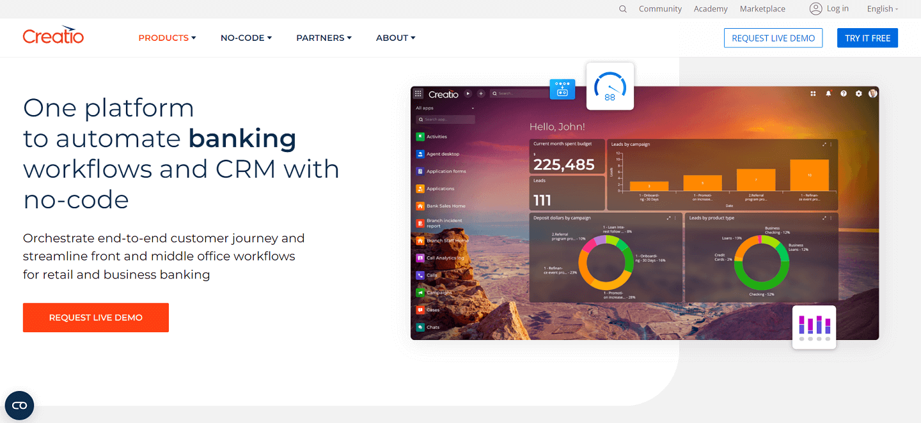
Task: Open the Marketplace menu item
Action: pyautogui.click(x=762, y=9)
